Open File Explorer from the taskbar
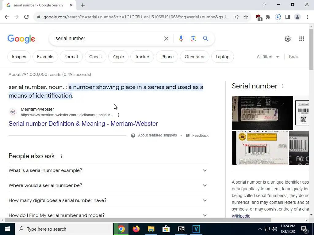 tap(151, 229)
